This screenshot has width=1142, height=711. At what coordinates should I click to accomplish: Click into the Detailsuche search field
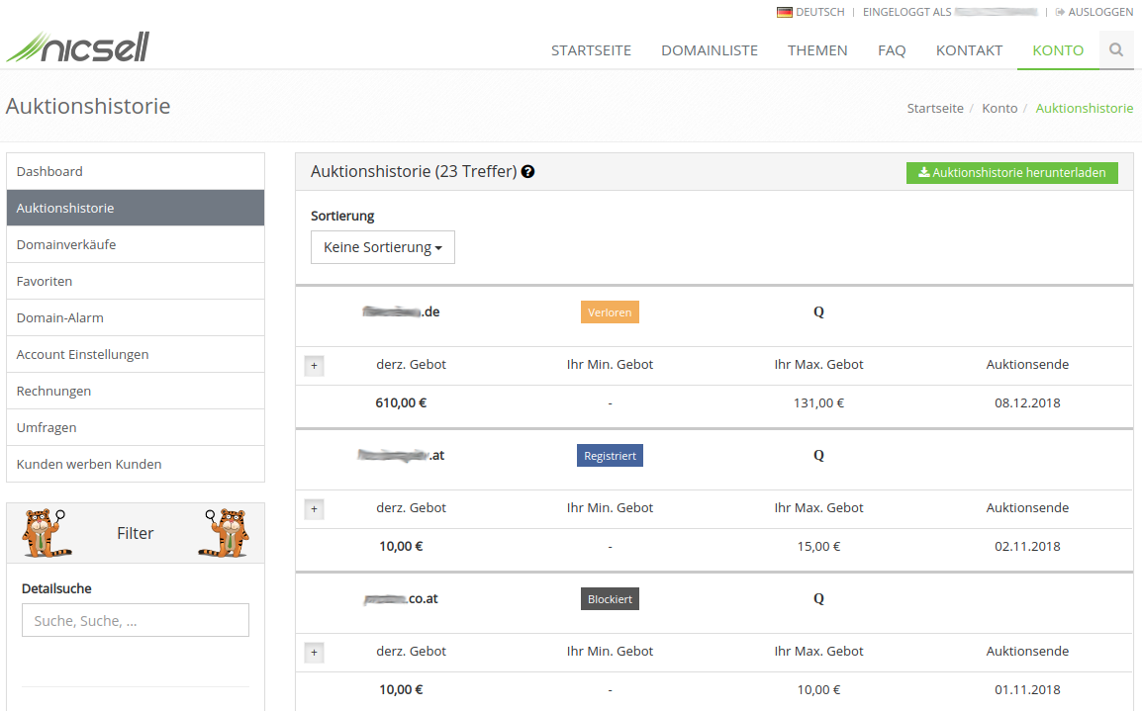point(136,620)
